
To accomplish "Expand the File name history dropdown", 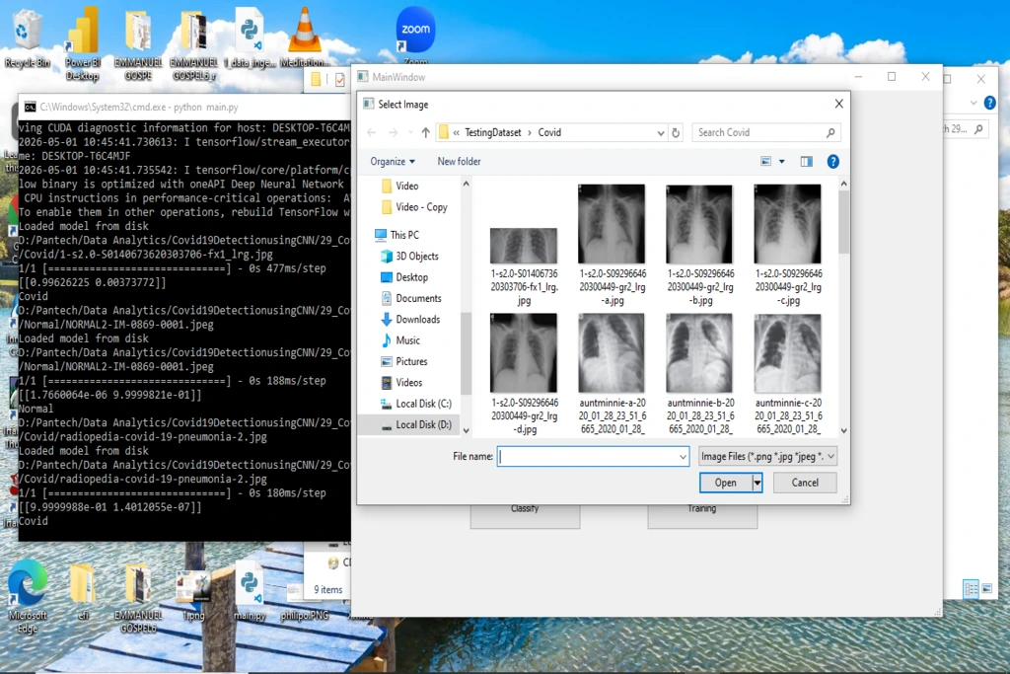I will (x=683, y=457).
